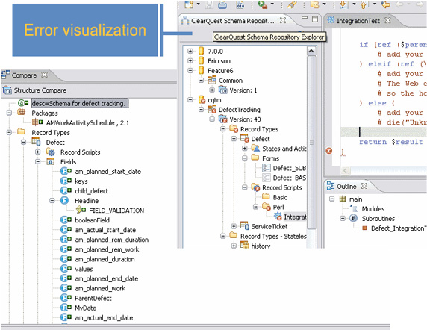Screen dimensions: 427x330
Task: Click the history record type icon
Action: pos(245,246)
